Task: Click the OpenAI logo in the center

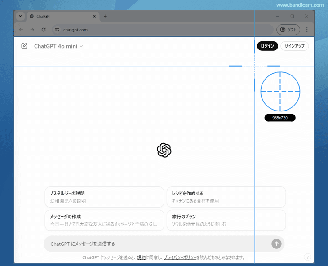Action: coord(164,150)
